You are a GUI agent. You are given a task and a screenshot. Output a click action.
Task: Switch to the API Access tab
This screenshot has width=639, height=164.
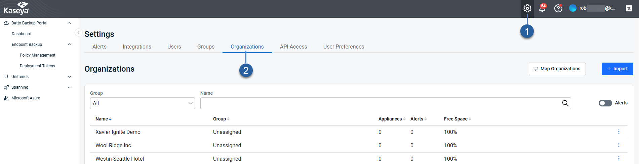[x=293, y=47]
